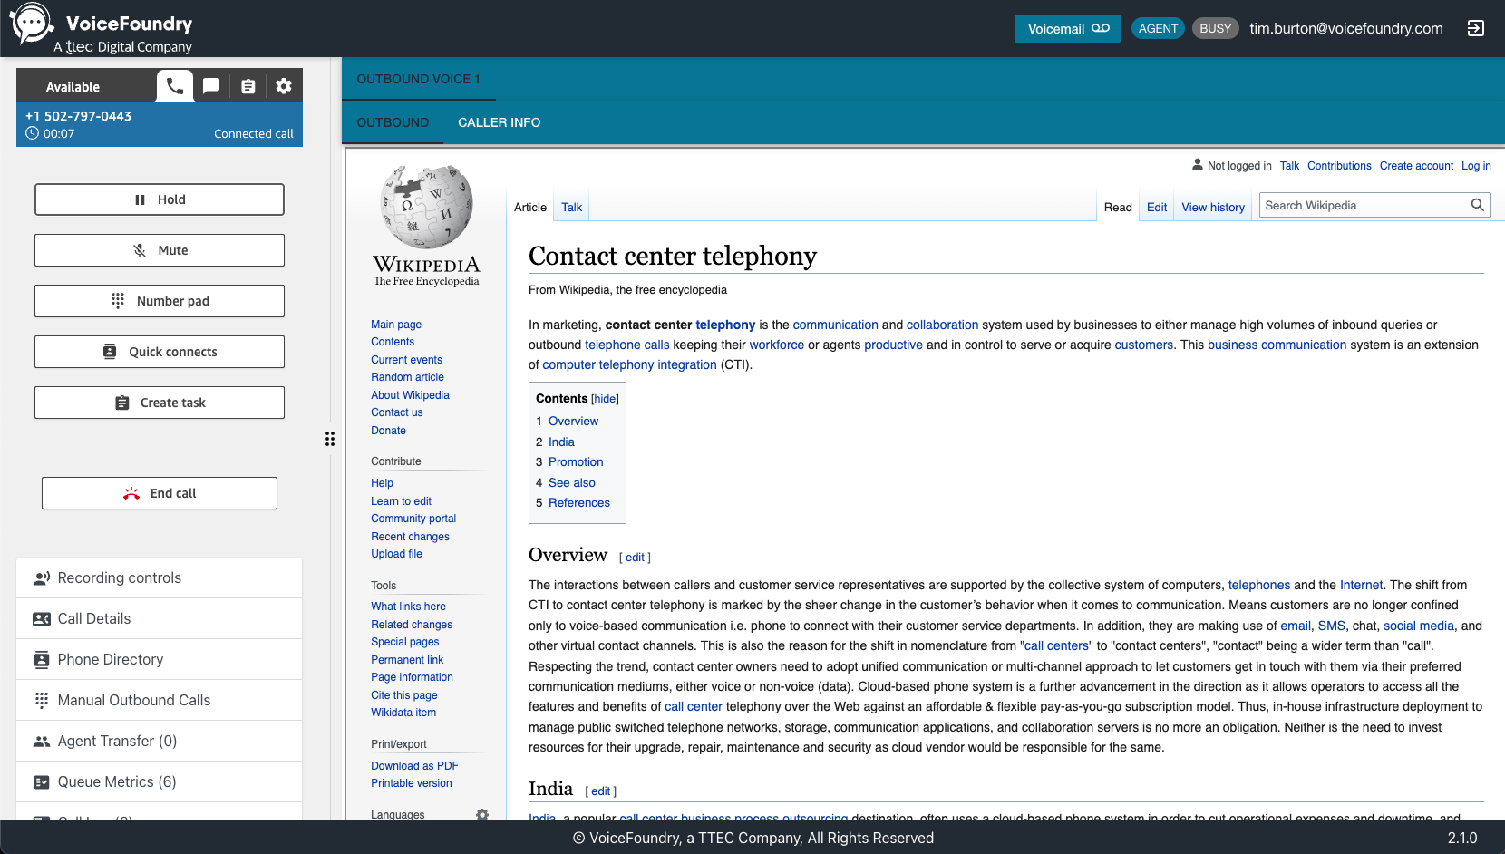This screenshot has width=1505, height=854.
Task: Open Download as PDF link
Action: coord(414,766)
